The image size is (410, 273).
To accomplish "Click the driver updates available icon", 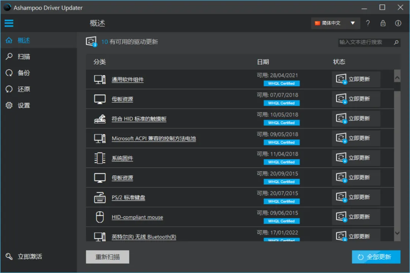I will click(x=91, y=42).
